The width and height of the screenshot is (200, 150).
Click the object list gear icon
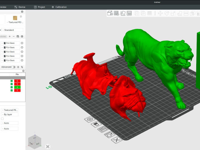(x=23, y=71)
